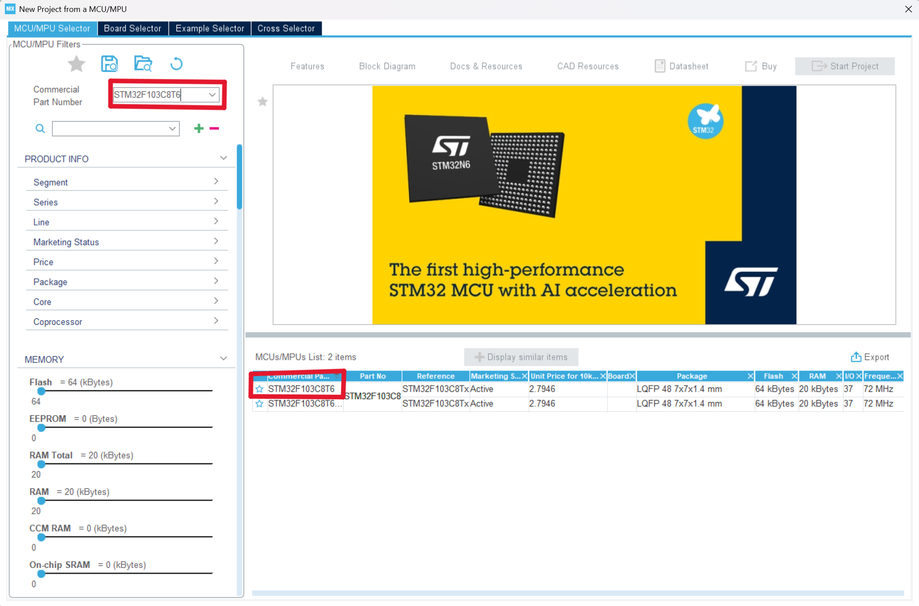The height and width of the screenshot is (606, 919).
Task: Adjust the Flash memory slider handle
Action: [41, 391]
